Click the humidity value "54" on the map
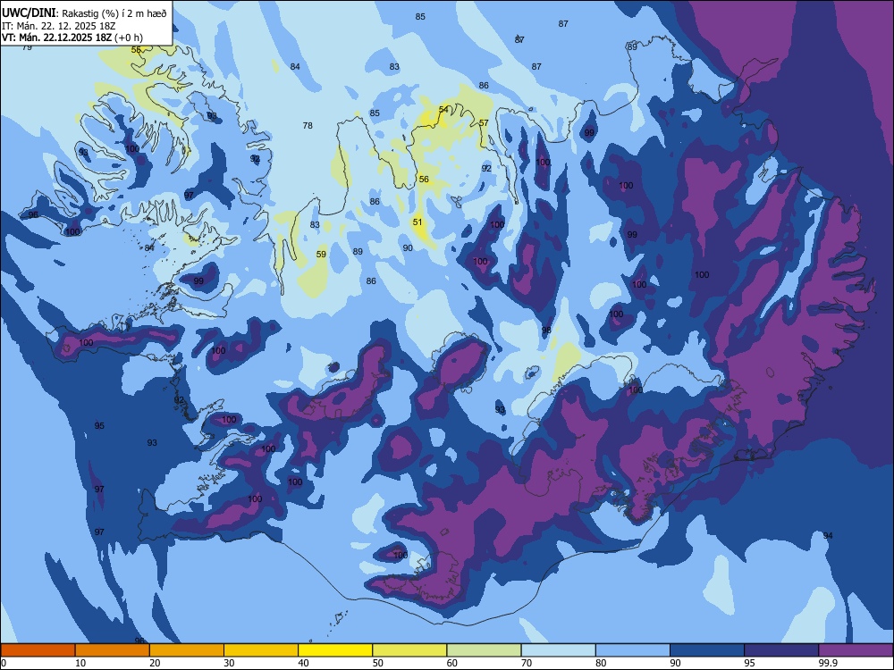894x670 pixels. point(443,109)
